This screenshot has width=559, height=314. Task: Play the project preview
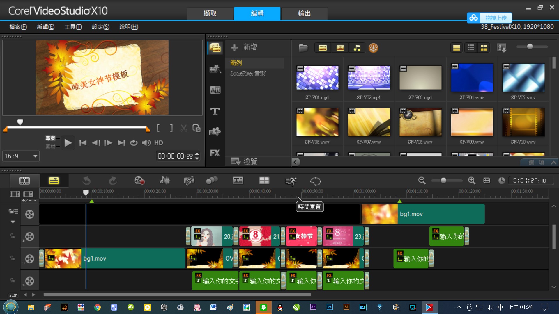(68, 143)
